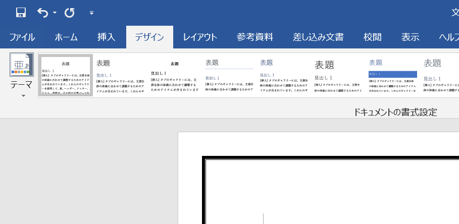Choose the fourth style set with underlined 表題
Screen dimensions: 459x224
tap(229, 75)
